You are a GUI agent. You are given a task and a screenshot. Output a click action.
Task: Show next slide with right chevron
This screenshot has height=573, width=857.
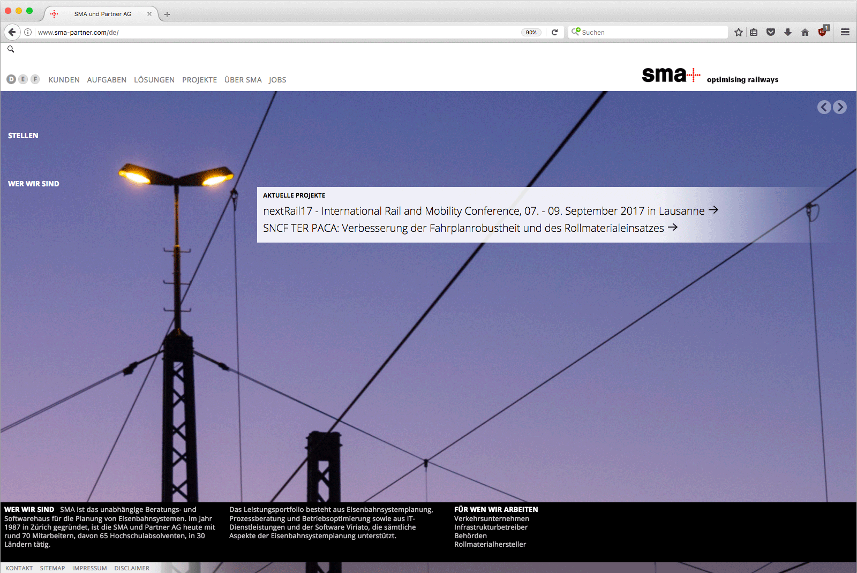[840, 107]
